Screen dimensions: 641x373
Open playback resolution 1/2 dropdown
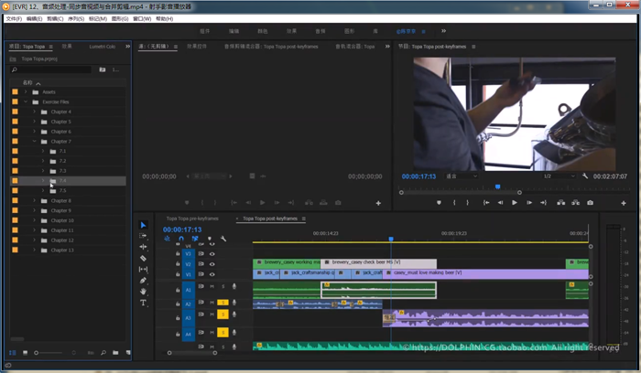(559, 176)
